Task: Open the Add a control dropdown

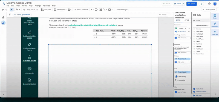Action: click(x=81, y=10)
